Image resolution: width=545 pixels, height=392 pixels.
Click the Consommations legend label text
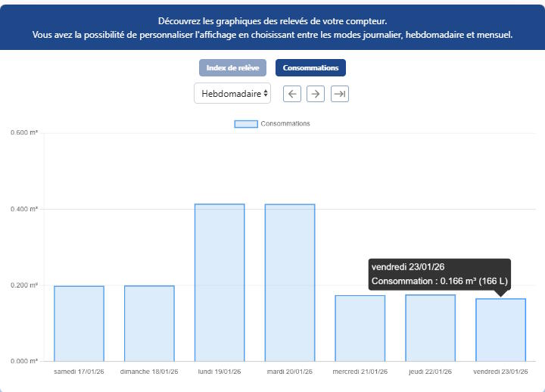pos(285,123)
